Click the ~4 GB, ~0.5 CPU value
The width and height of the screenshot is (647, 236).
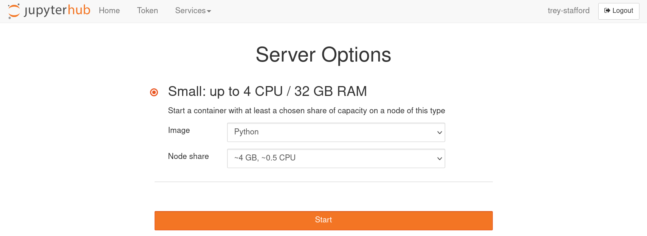265,158
